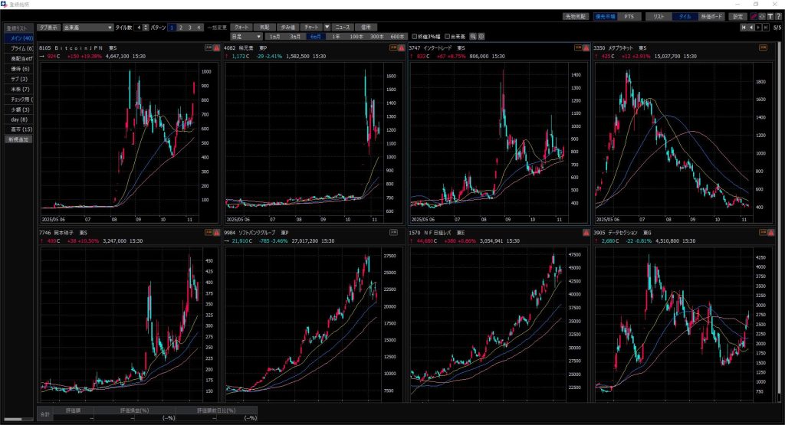The height and width of the screenshot is (425, 785).
Task: Click the red alert triangle on 8105 BitcoinJPN tile
Action: pyautogui.click(x=217, y=47)
